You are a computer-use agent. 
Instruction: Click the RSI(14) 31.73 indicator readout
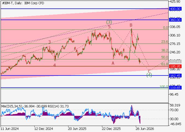(x=58, y=107)
